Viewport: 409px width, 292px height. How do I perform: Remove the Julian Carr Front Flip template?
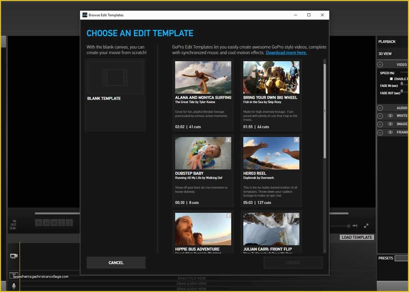[x=297, y=215]
